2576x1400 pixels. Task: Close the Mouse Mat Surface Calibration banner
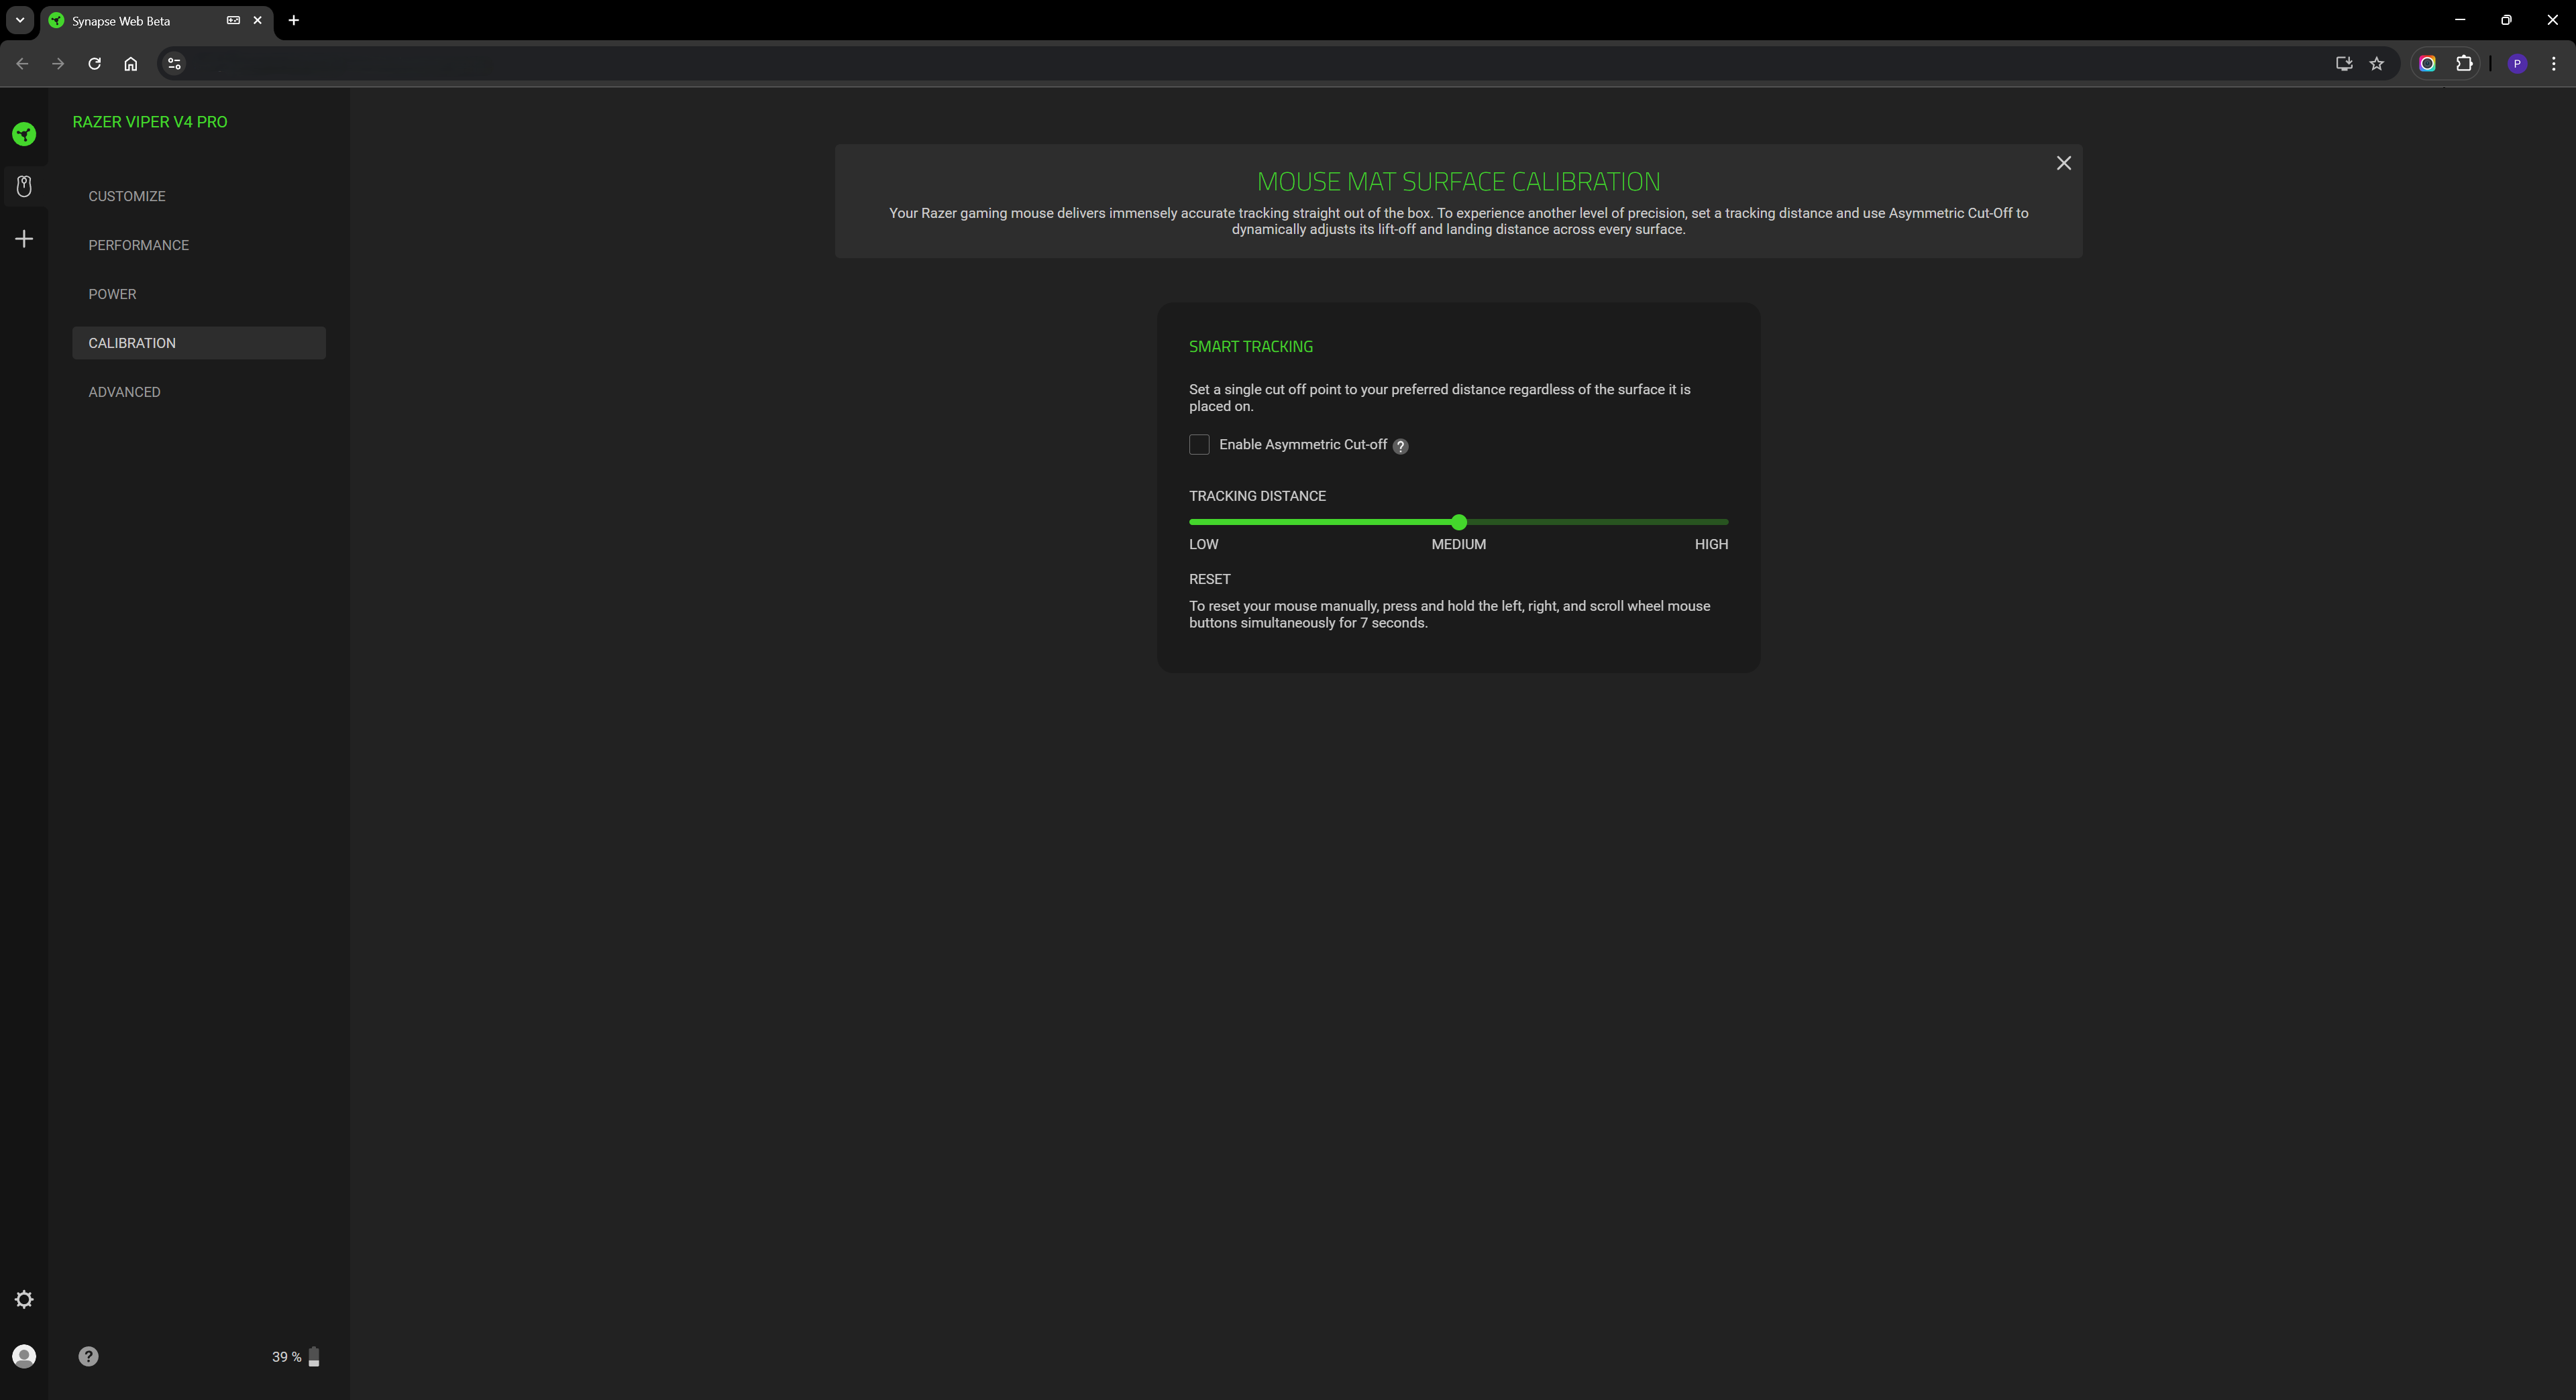point(2063,163)
